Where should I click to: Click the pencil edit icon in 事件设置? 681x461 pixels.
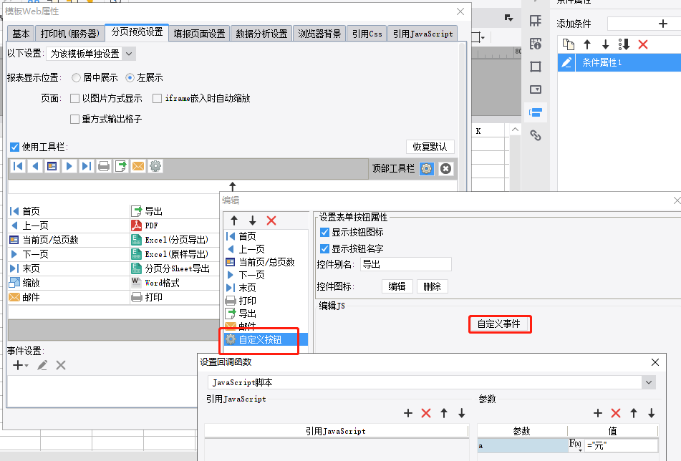tap(42, 365)
